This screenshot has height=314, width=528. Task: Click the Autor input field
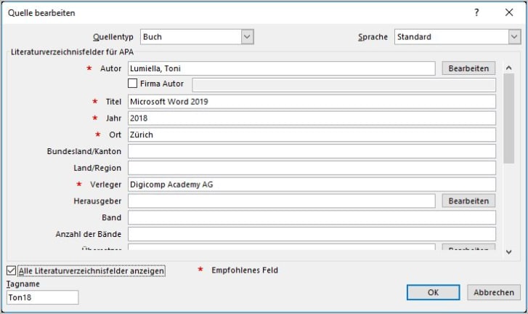(282, 68)
